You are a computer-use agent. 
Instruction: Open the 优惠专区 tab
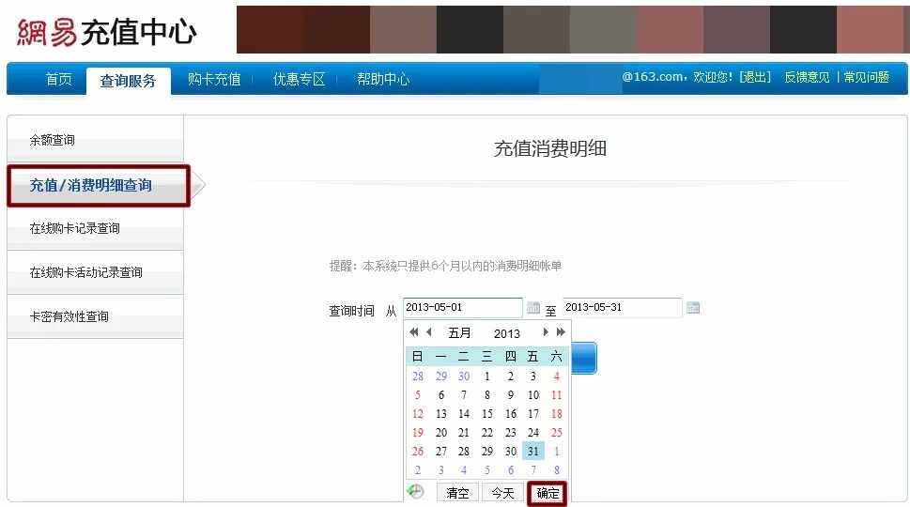pyautogui.click(x=299, y=80)
